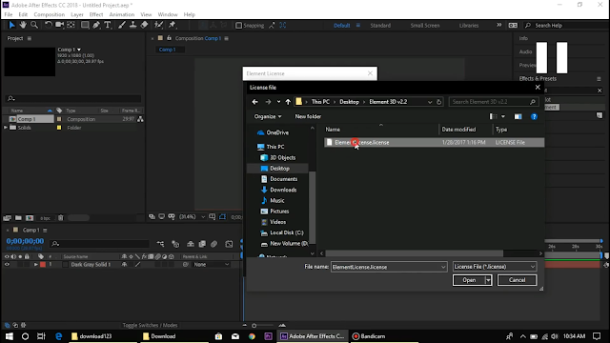
Task: Expand the Solids folder in Project
Action: pos(6,128)
